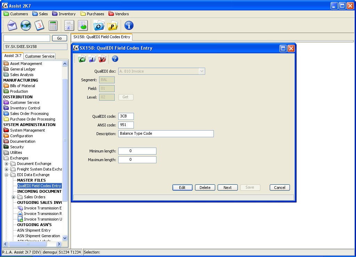
Task: Select QualEDI Field Codes Entry tree item
Action: coord(39,186)
